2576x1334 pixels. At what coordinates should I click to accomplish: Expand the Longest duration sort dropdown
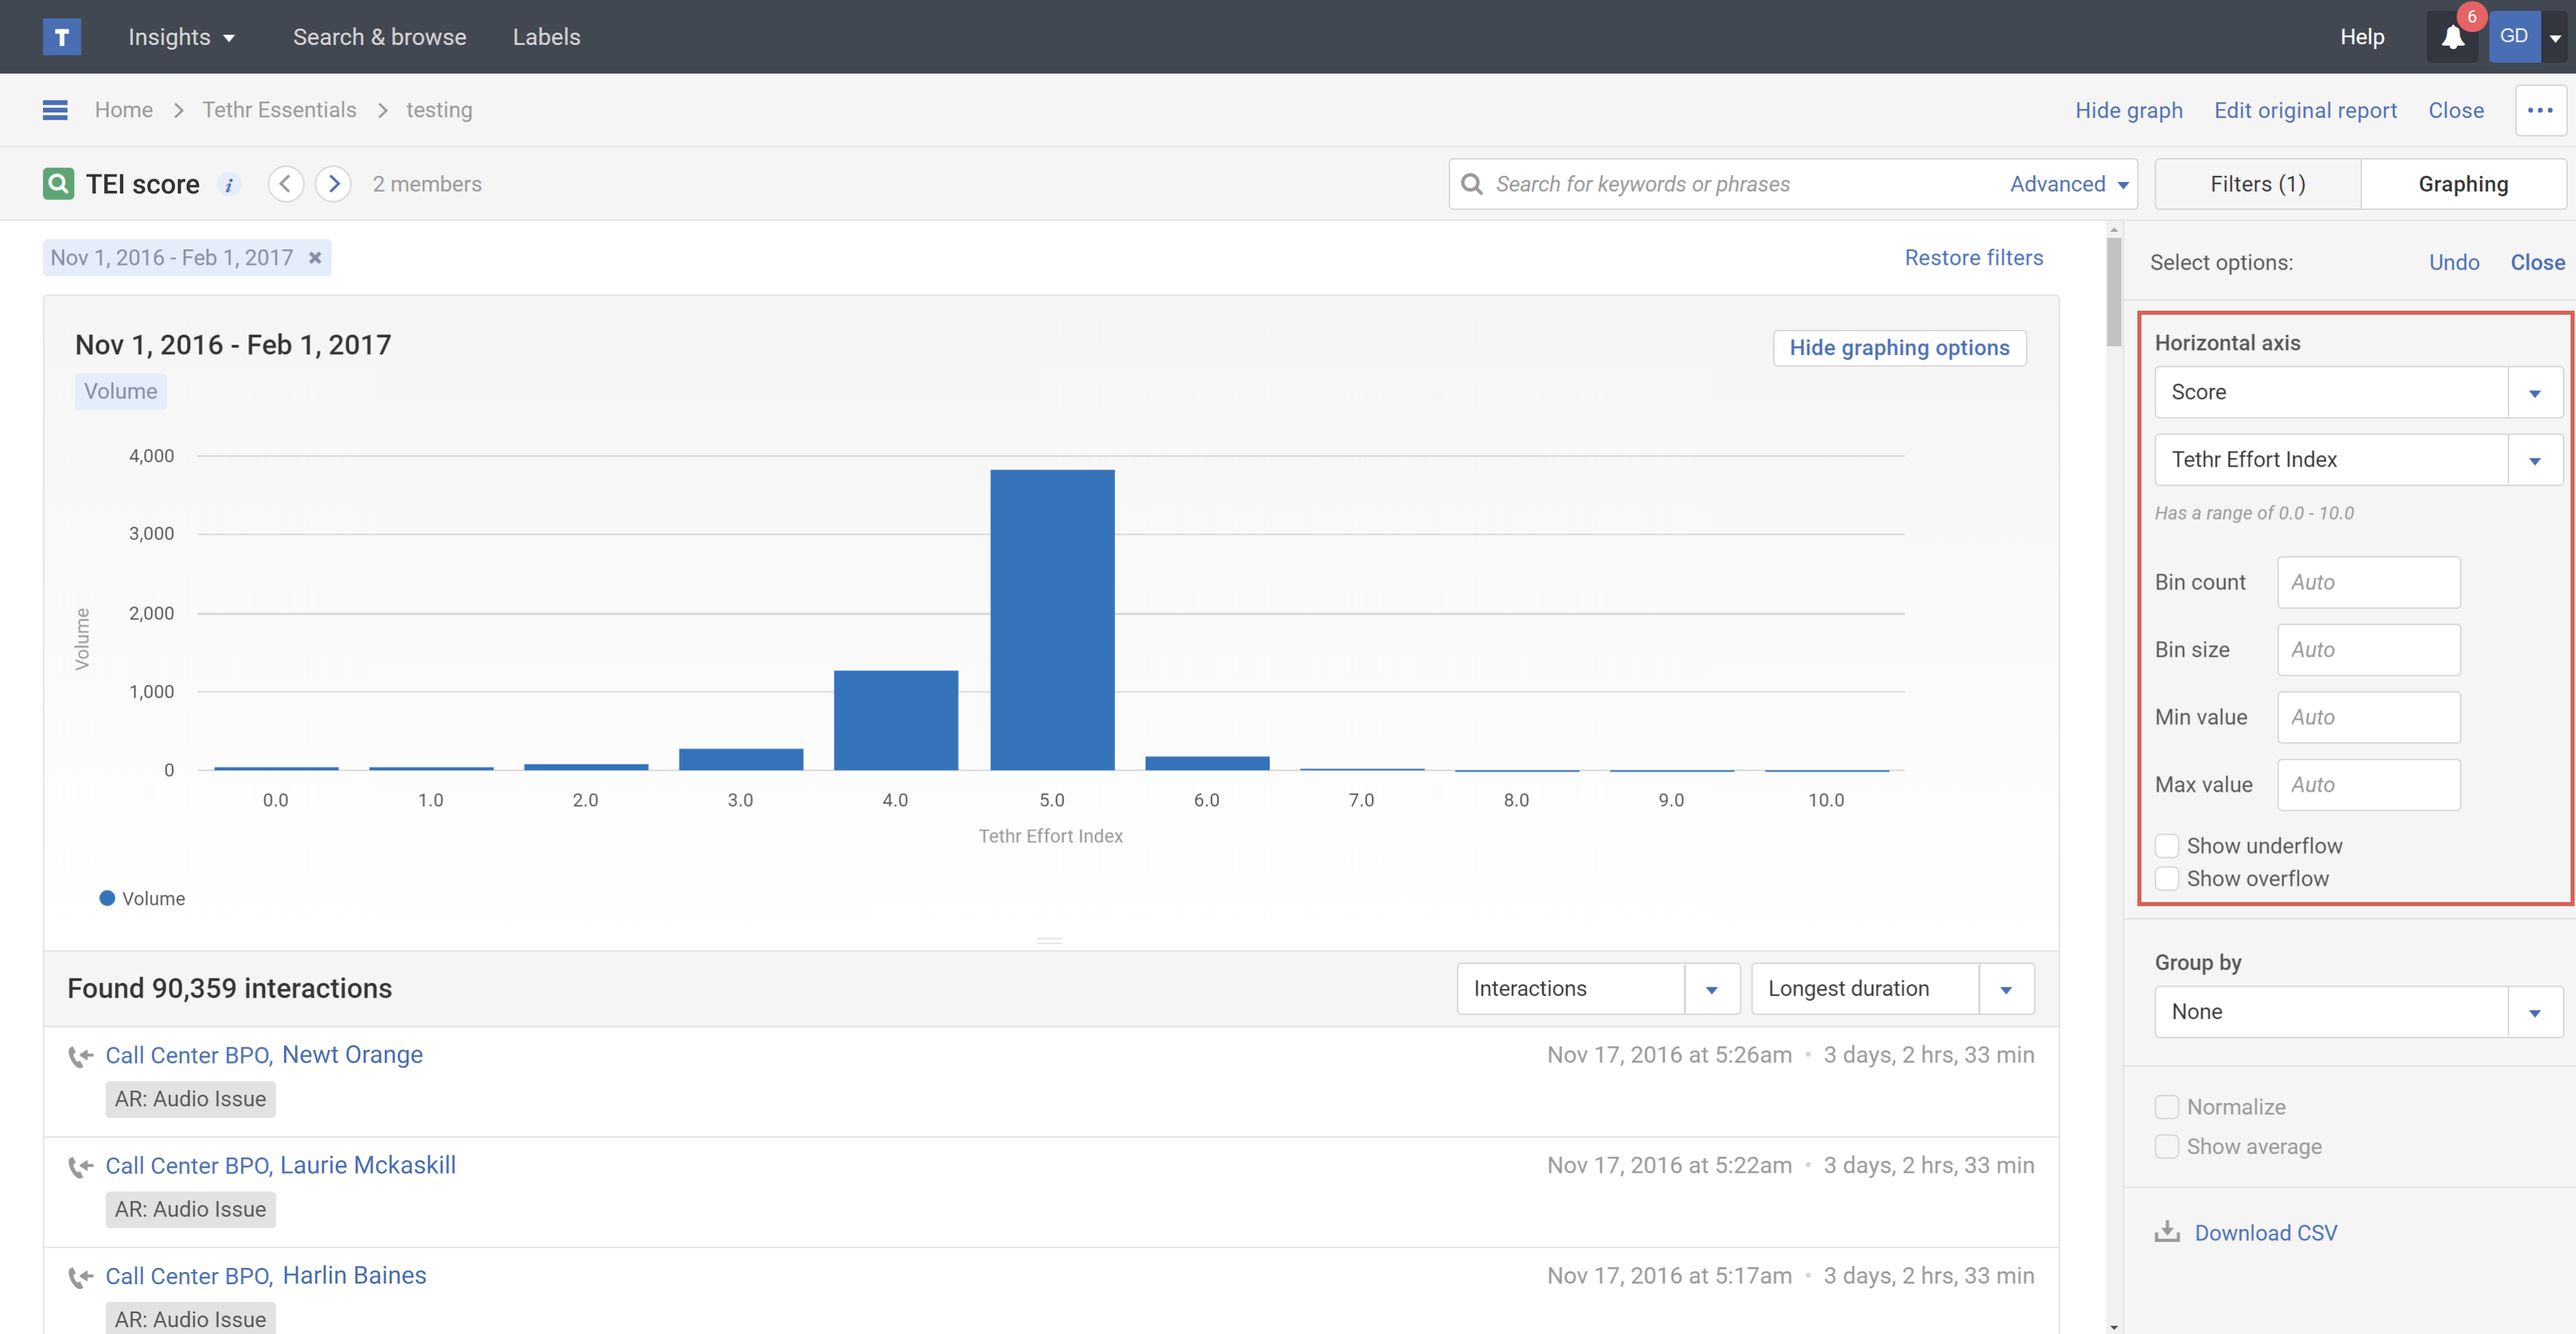[2006, 989]
